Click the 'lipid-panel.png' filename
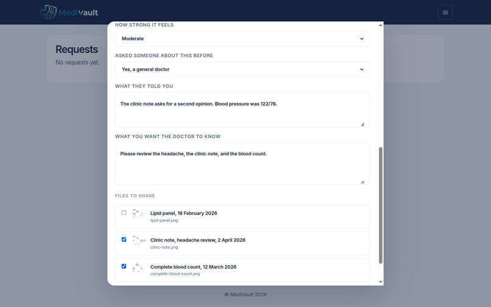491x307 pixels. click(x=164, y=221)
